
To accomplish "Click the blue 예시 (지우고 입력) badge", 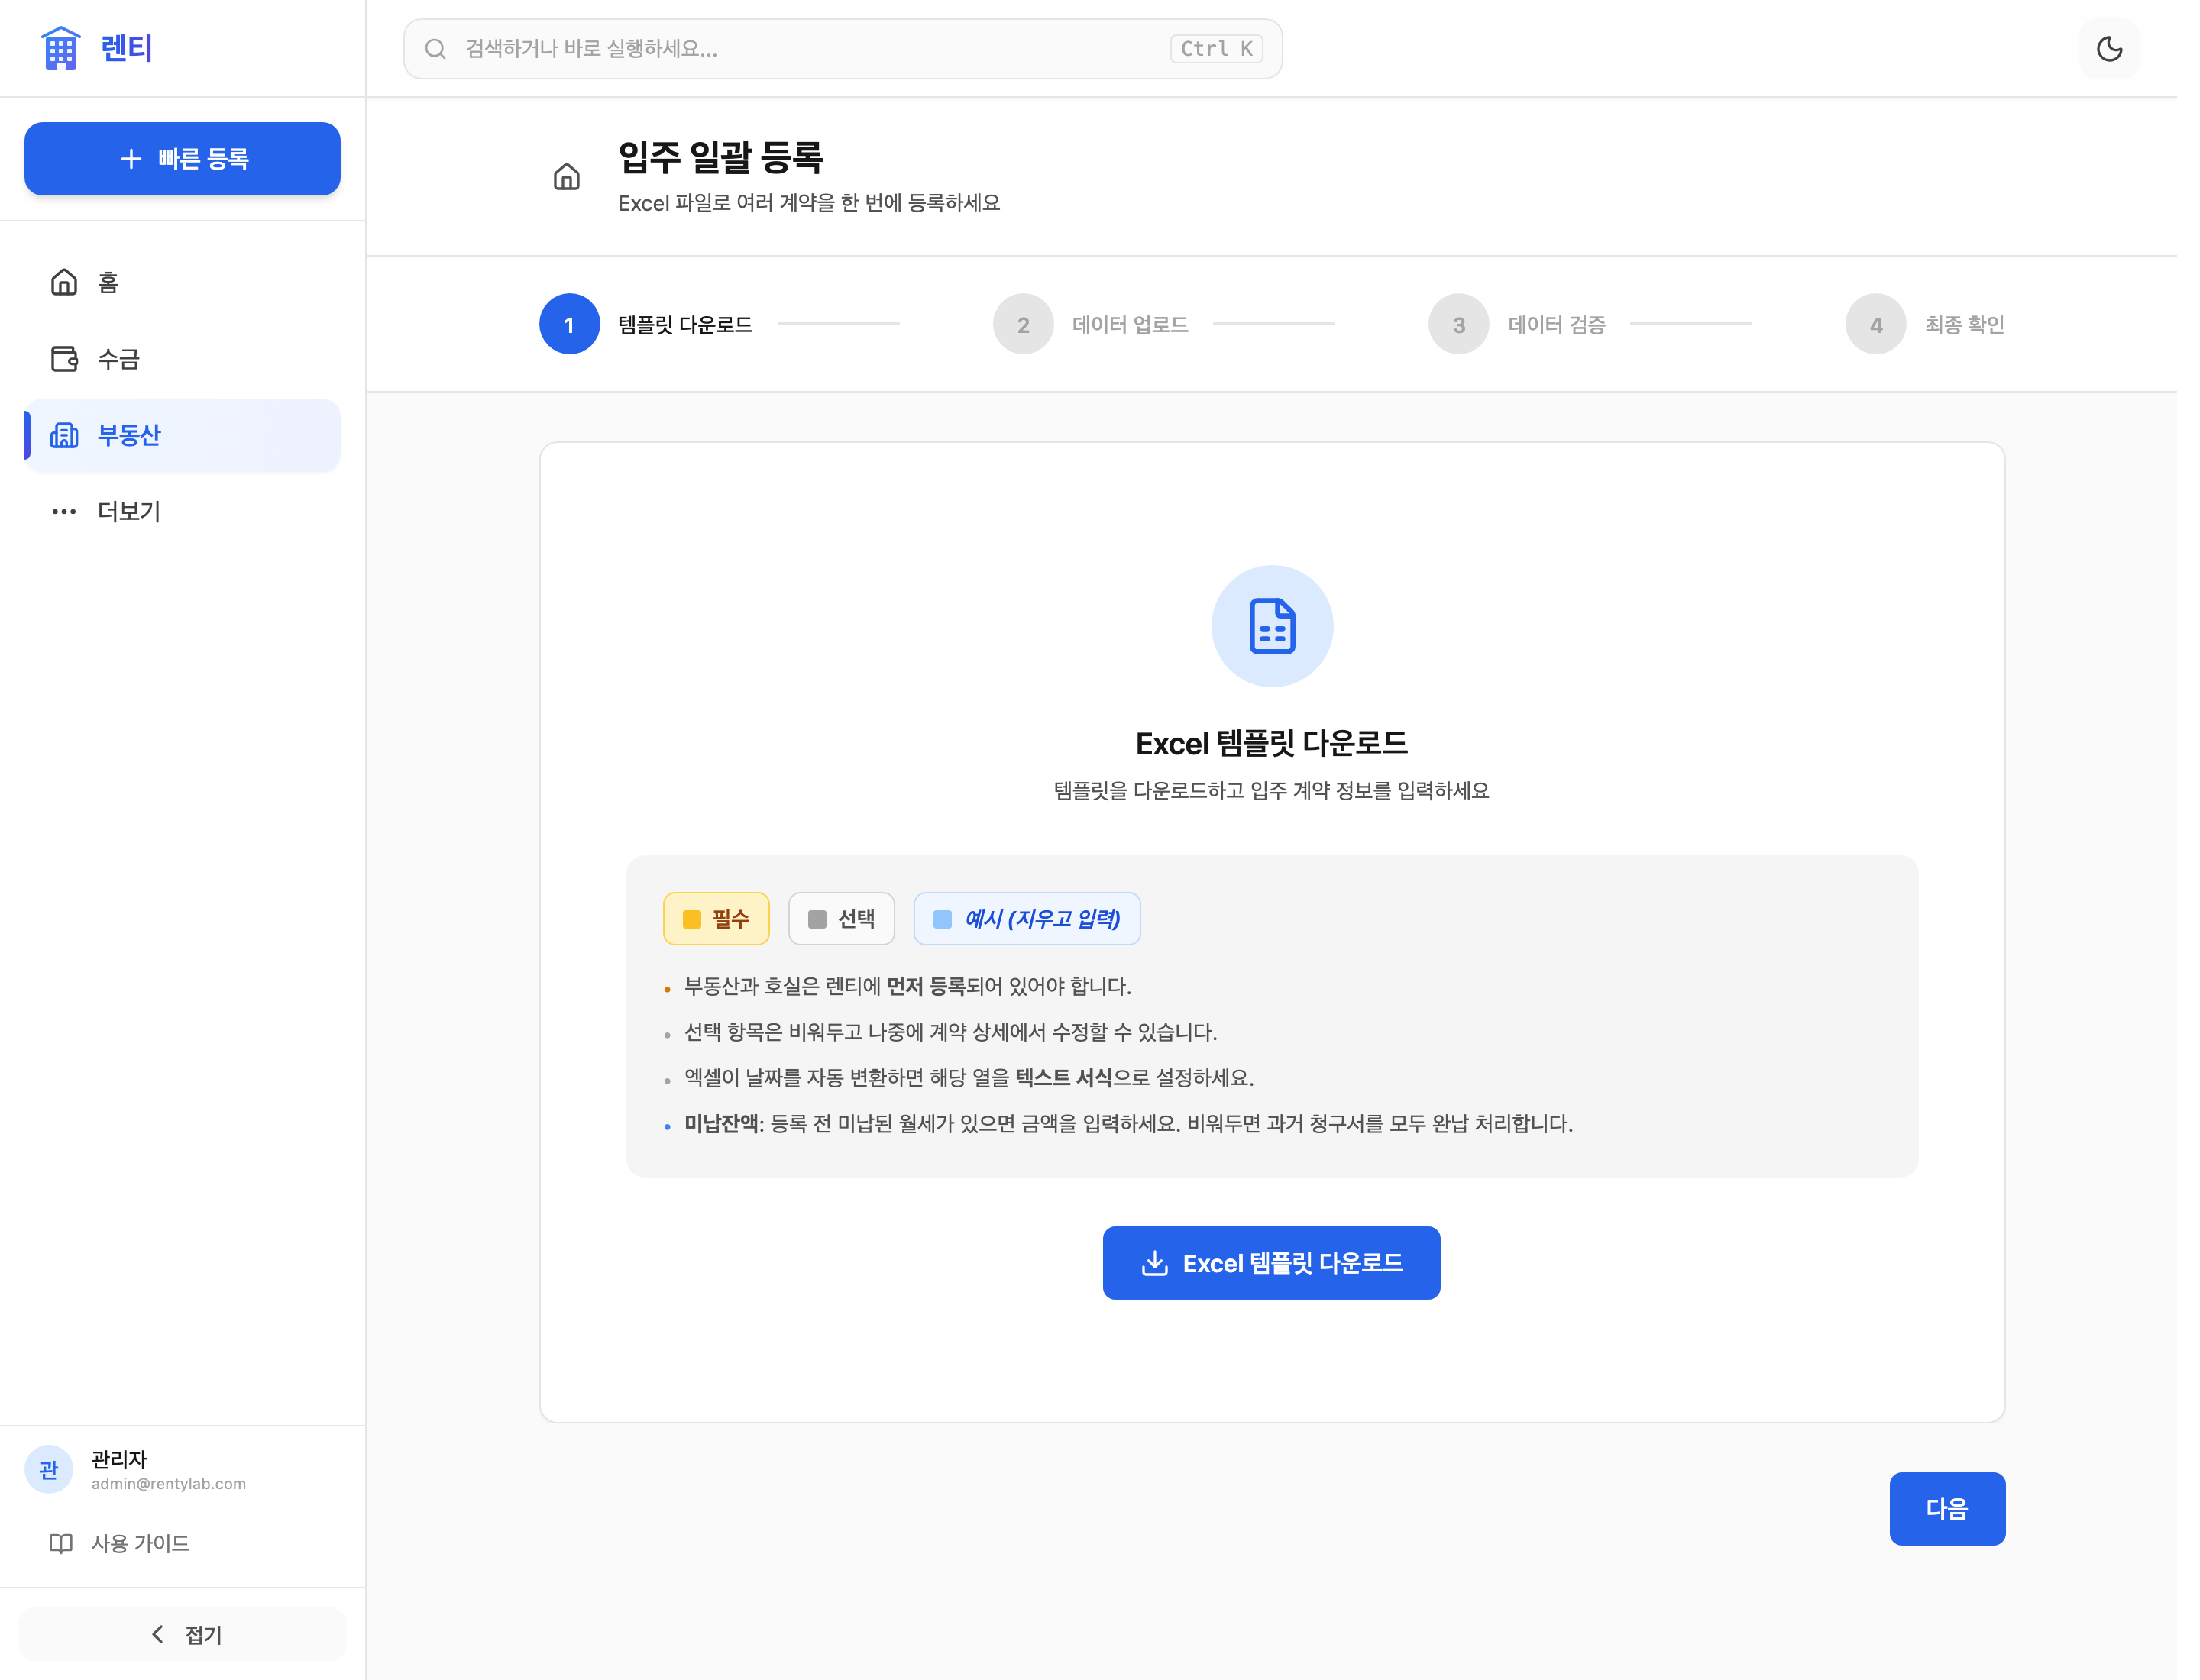I will click(1027, 918).
